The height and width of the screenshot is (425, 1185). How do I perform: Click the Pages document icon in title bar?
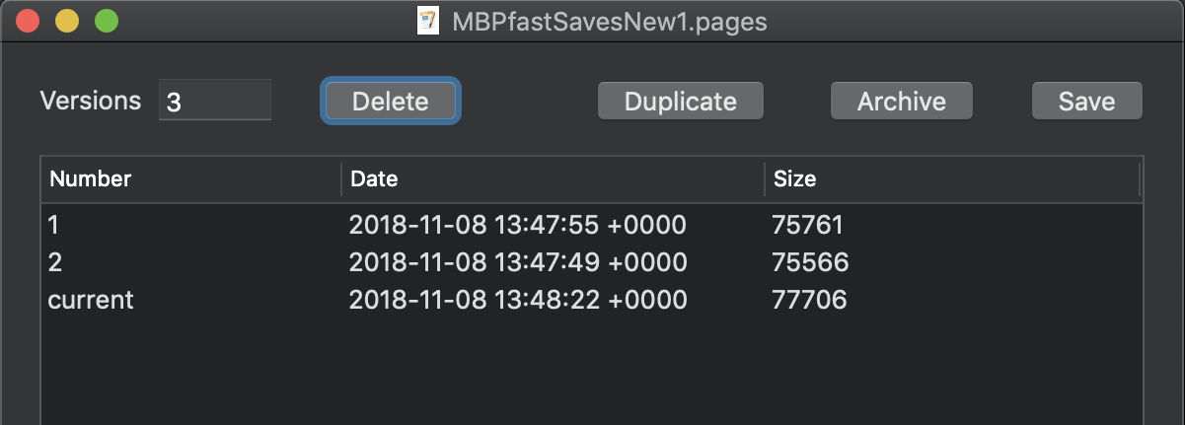tap(428, 21)
